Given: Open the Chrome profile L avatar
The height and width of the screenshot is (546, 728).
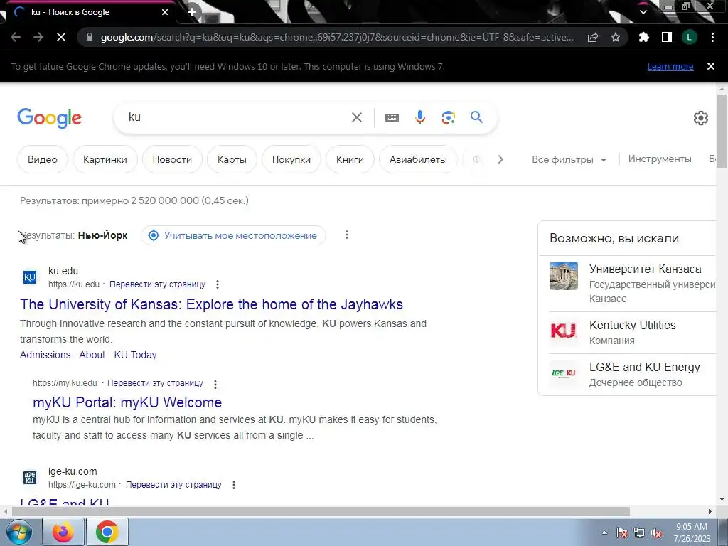Looking at the screenshot, I should [x=690, y=37].
